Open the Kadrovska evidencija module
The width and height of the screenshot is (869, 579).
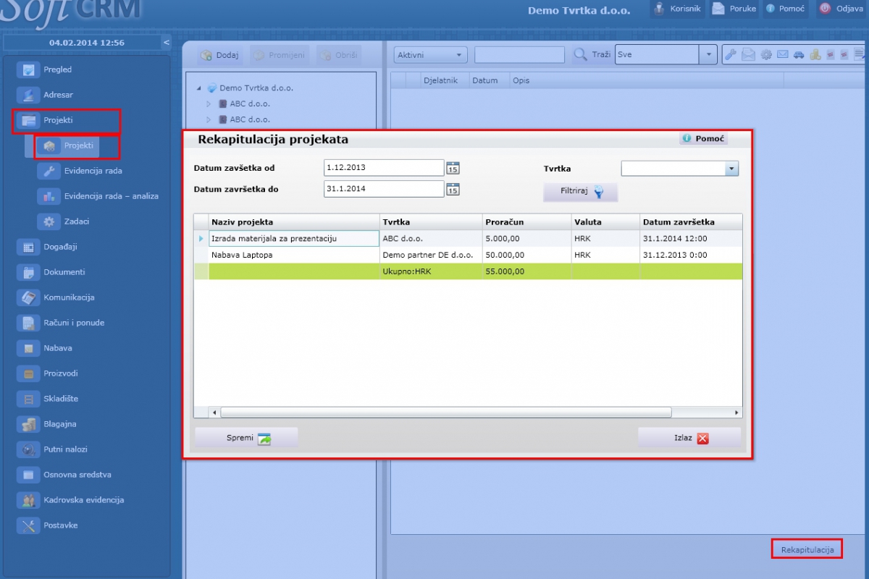71,500
